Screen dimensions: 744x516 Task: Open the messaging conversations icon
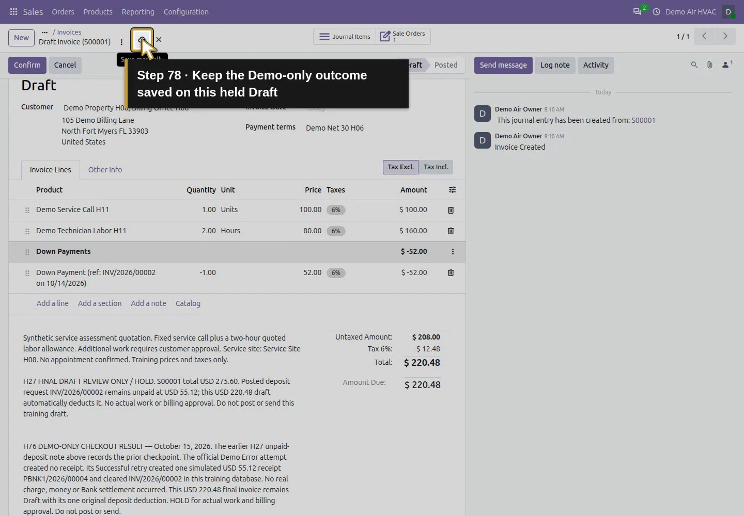pyautogui.click(x=638, y=11)
